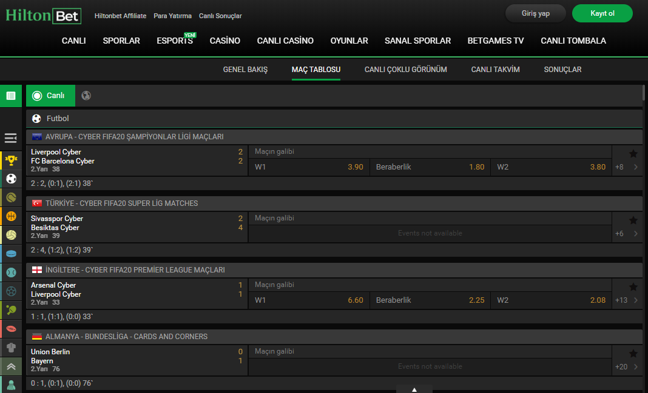
Task: Select the jersey icon in sidebar
Action: pos(11,348)
